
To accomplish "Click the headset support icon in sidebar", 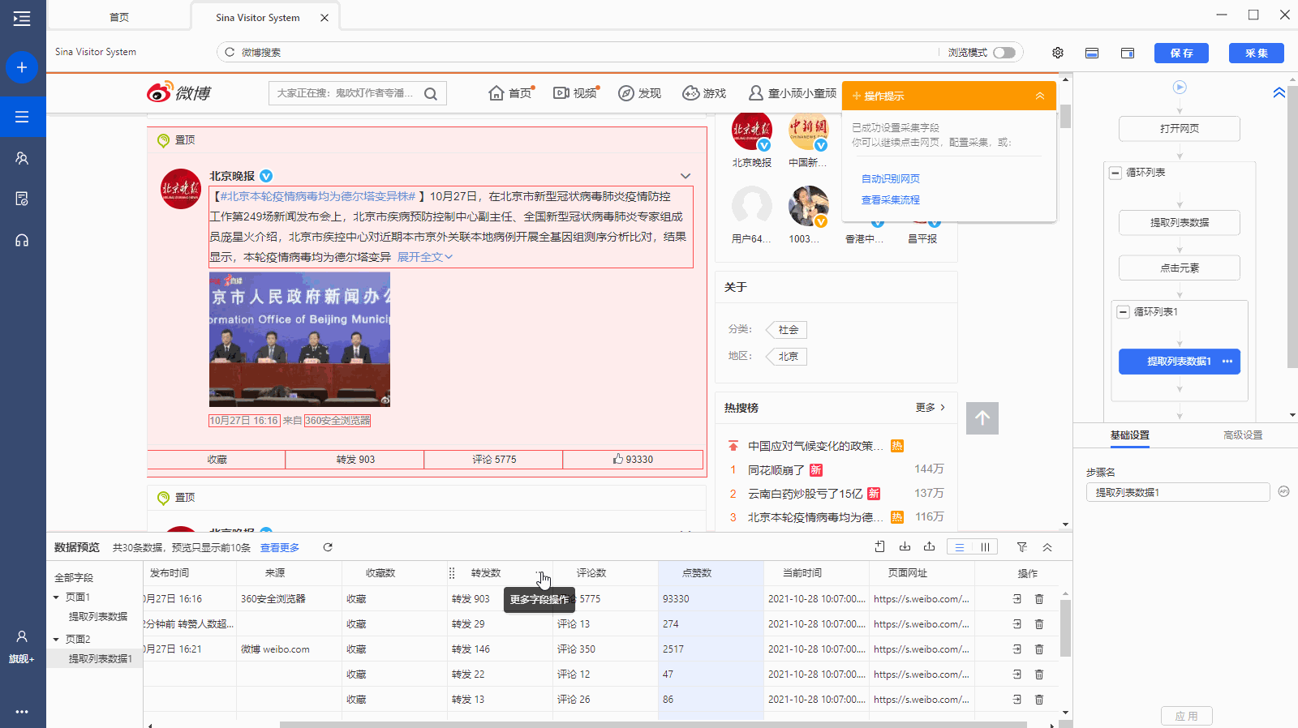I will point(22,241).
